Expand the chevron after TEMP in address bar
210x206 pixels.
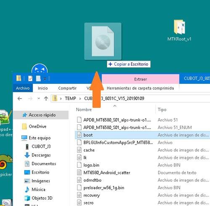80,99
